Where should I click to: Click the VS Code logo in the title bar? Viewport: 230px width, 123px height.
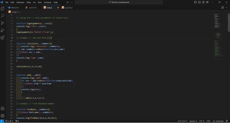coord(2,2)
